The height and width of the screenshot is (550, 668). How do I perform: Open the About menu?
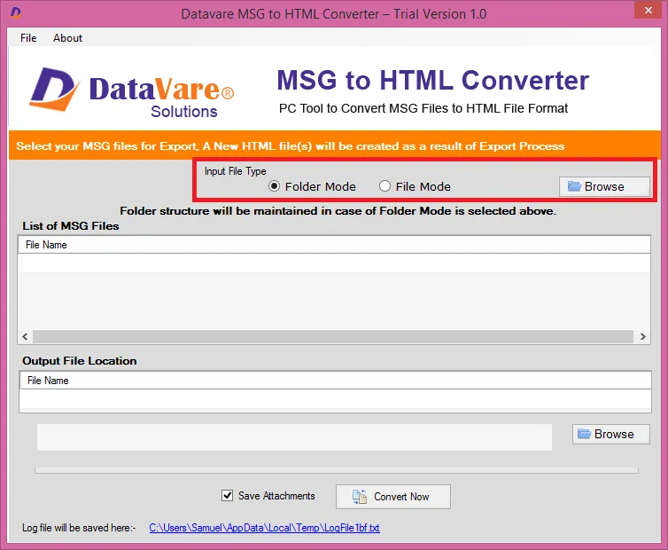pyautogui.click(x=67, y=38)
